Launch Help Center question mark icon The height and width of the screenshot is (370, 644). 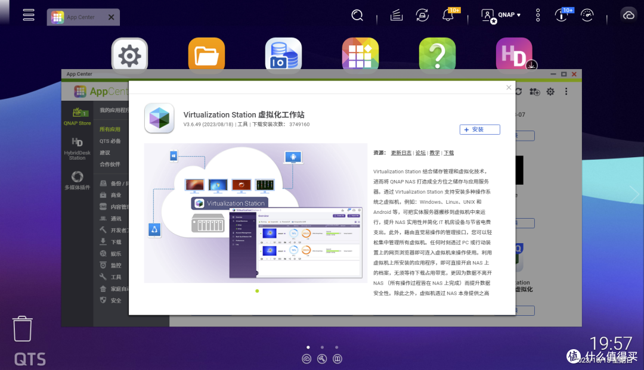coord(438,55)
